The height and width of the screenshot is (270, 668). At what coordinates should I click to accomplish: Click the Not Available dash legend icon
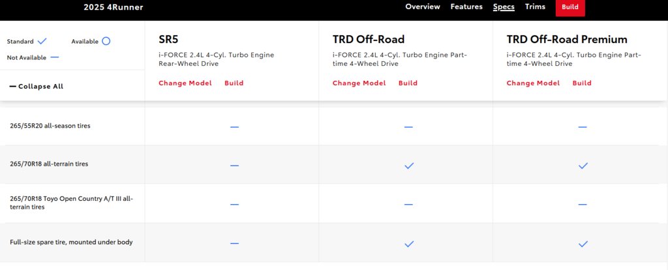55,57
